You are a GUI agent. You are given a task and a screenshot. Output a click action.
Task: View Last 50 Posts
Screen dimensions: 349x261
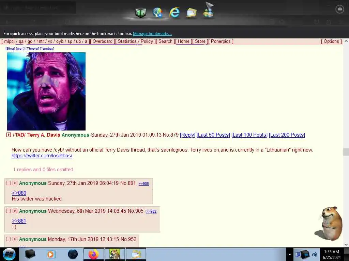point(213,135)
